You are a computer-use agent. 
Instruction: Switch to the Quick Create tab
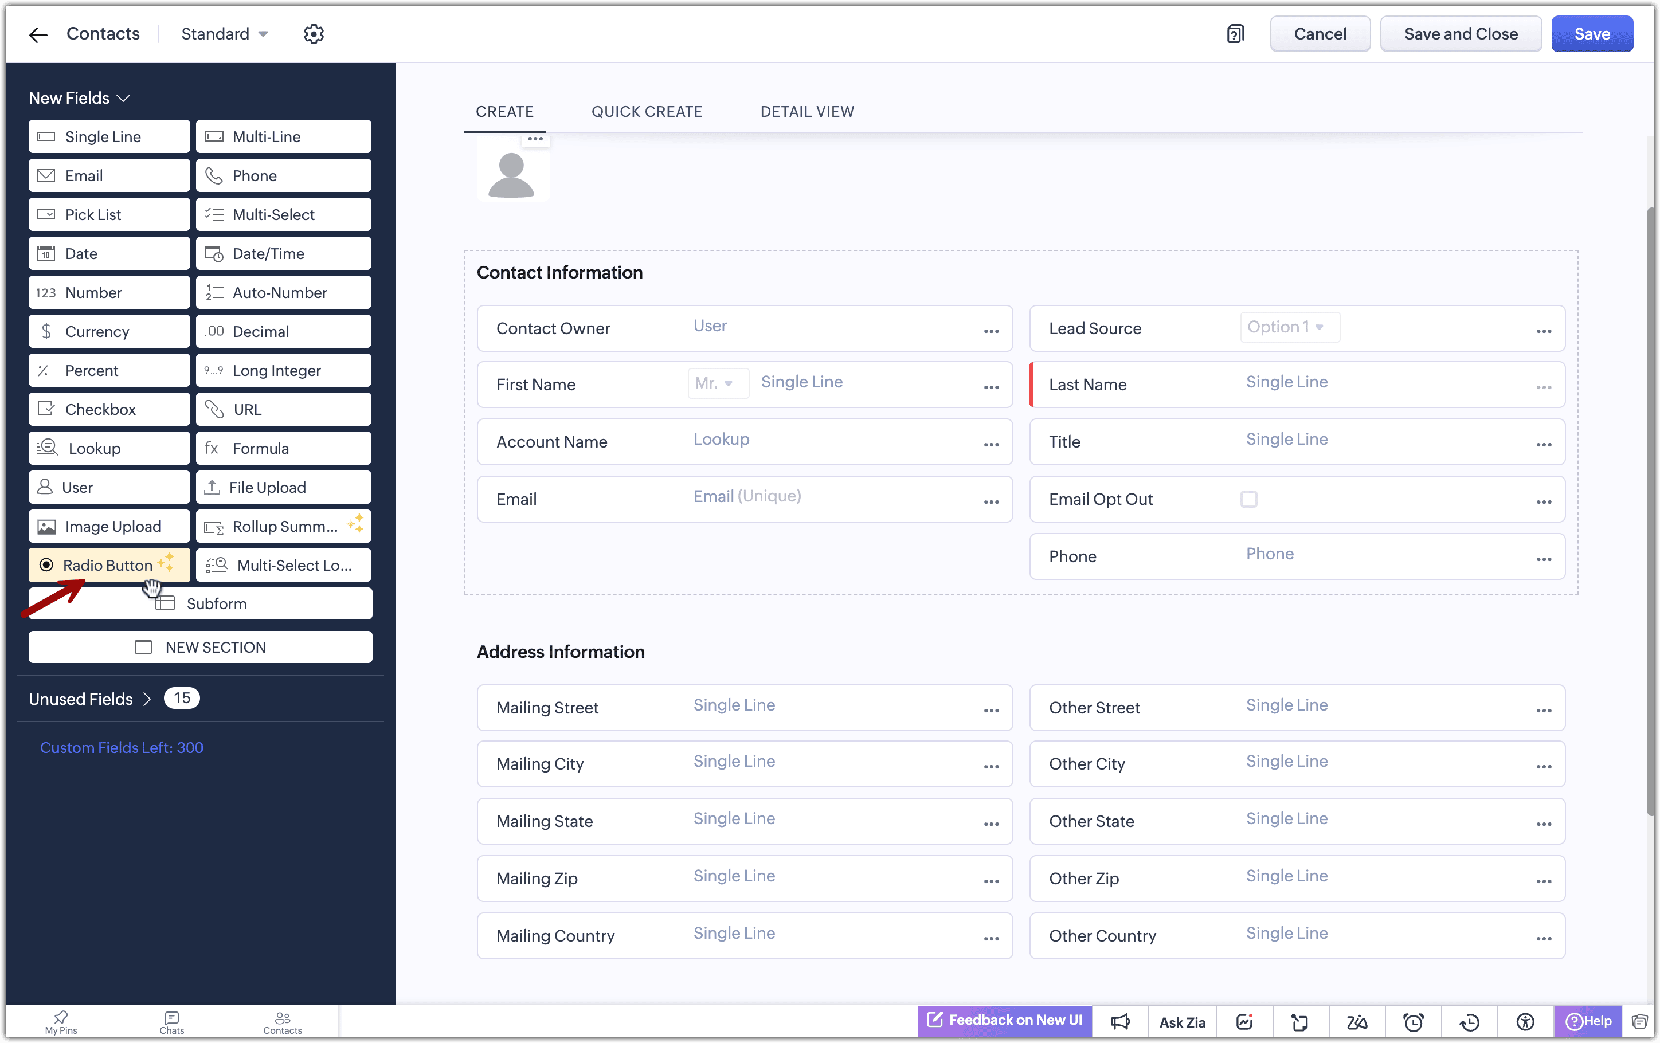pos(647,112)
